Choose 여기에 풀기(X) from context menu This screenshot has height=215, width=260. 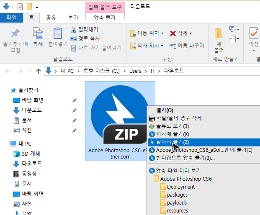[203, 134]
